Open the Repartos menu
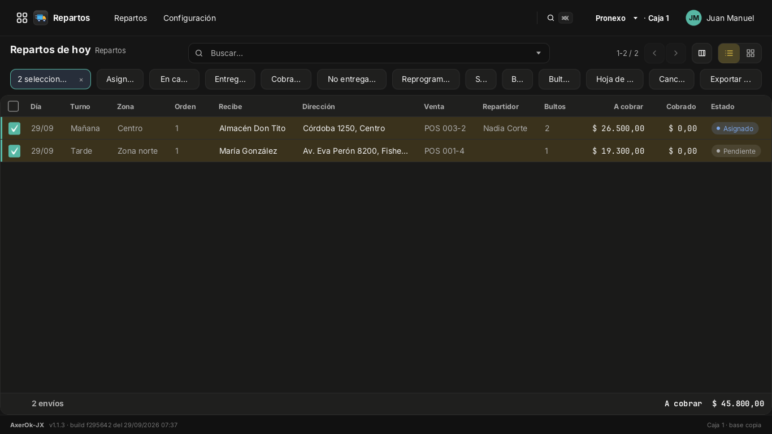The width and height of the screenshot is (772, 434). coord(131,18)
